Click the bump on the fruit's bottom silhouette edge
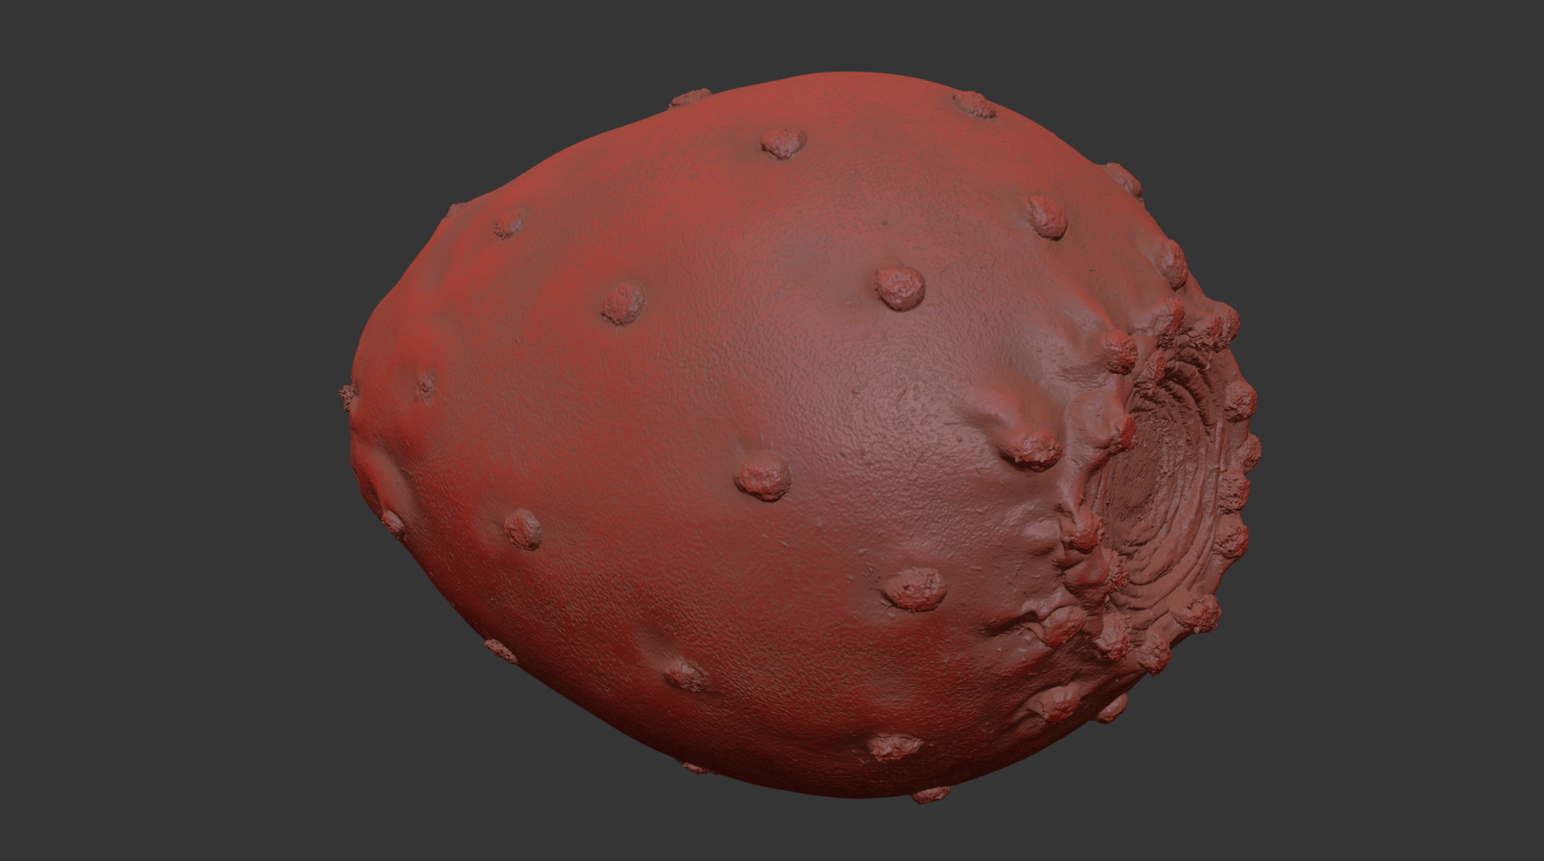 tap(931, 795)
